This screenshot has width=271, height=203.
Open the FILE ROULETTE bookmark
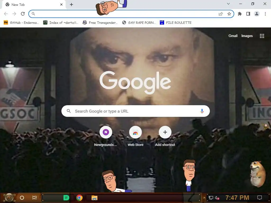[x=176, y=23]
